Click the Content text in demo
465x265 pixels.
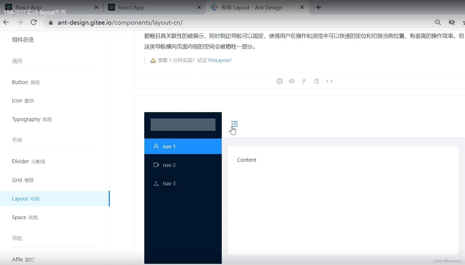tap(247, 160)
